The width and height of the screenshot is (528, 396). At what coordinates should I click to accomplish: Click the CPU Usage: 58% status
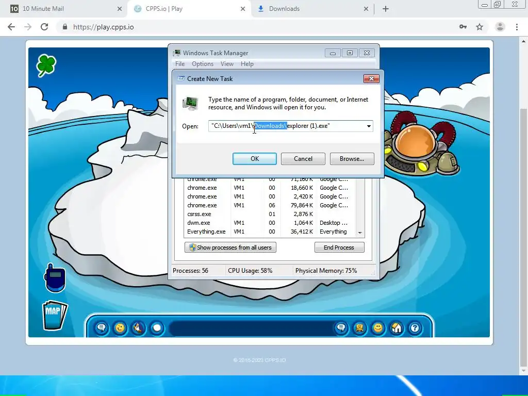[250, 271]
